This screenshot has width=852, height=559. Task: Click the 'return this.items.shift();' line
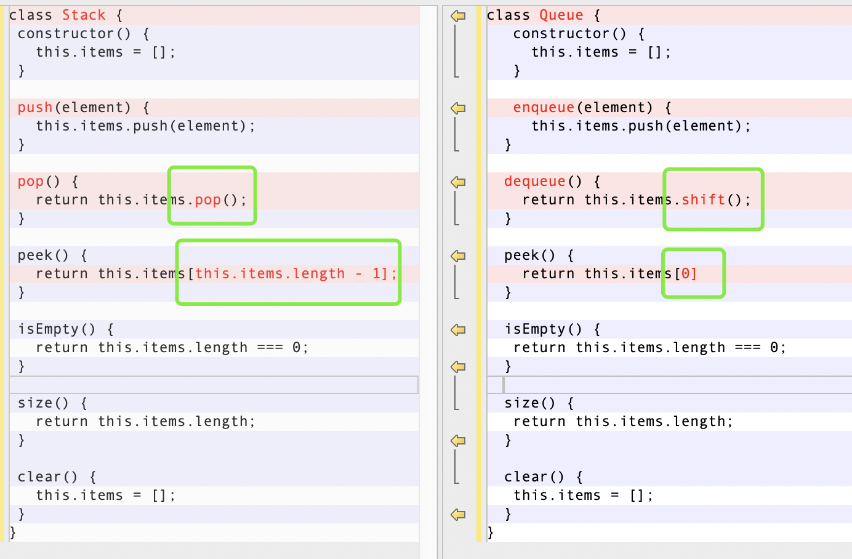[x=637, y=200]
